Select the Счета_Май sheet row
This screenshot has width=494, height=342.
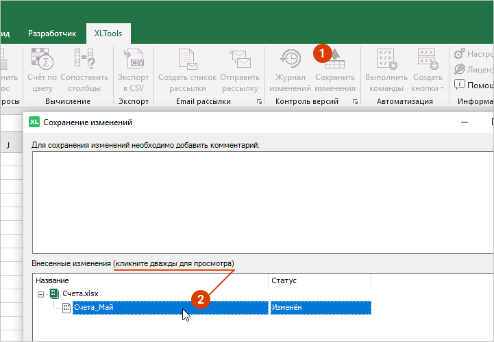(93, 308)
